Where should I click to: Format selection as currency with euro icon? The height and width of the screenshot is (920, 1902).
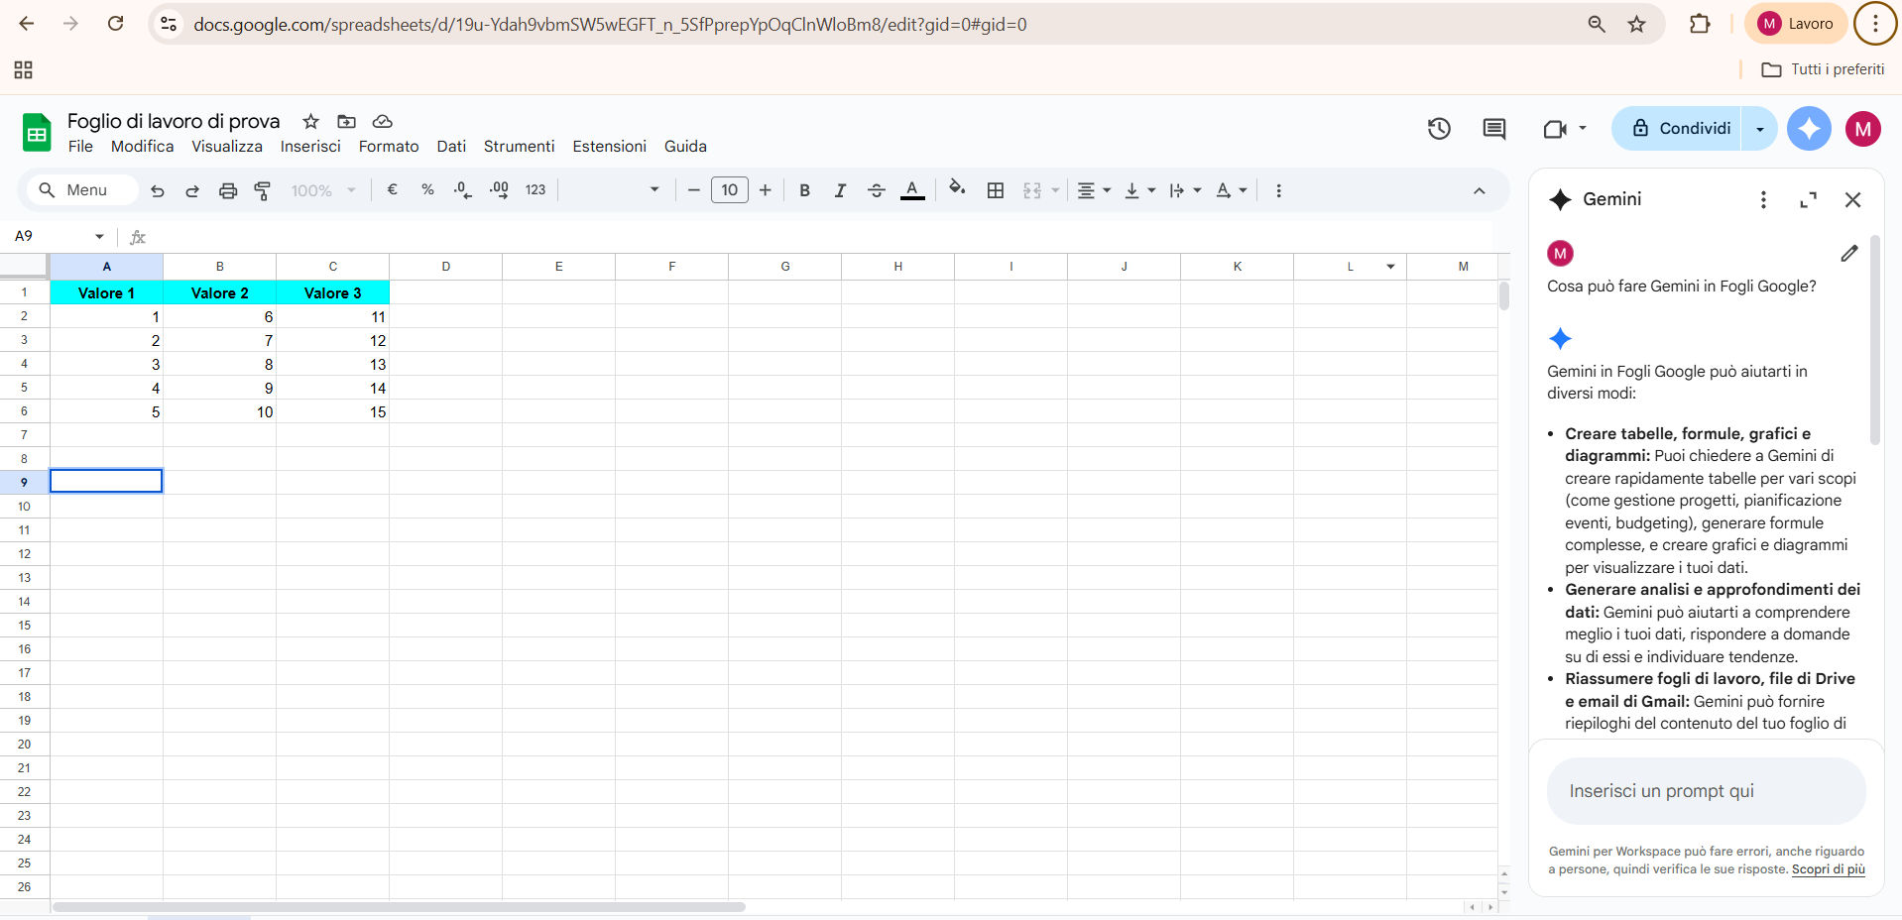pyautogui.click(x=393, y=190)
